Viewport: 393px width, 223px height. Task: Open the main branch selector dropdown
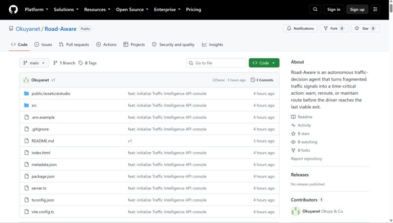point(34,63)
